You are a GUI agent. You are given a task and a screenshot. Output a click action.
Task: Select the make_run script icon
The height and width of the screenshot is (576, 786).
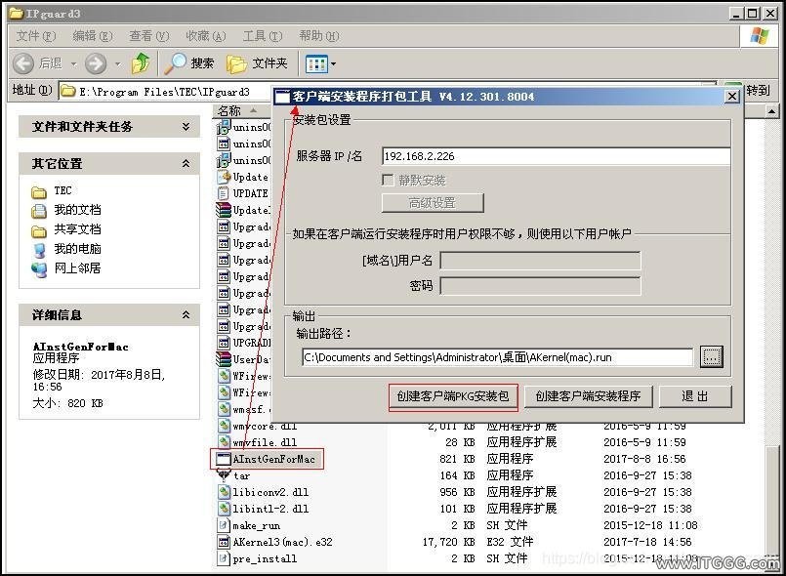click(223, 525)
